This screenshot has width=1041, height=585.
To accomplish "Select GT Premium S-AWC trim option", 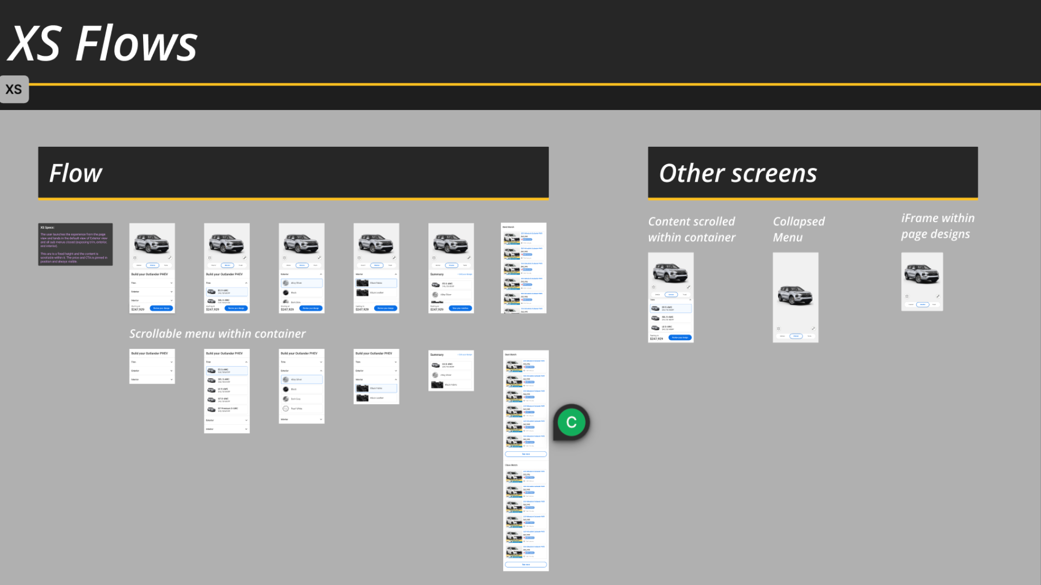I will [x=227, y=409].
